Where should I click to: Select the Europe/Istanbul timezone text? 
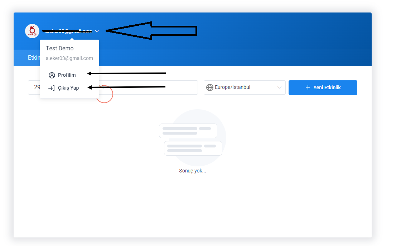232,87
